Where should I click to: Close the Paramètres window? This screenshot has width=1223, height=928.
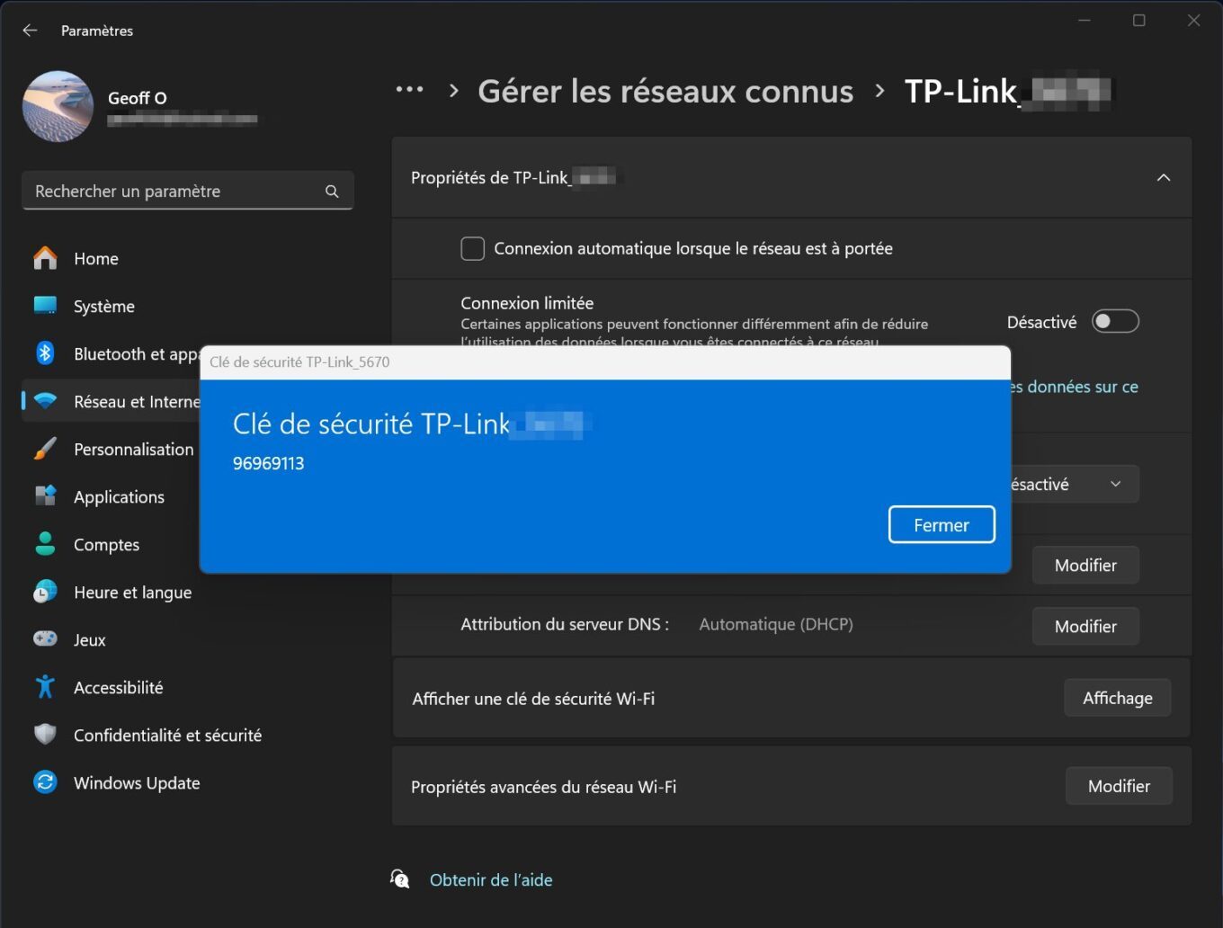[x=1194, y=20]
